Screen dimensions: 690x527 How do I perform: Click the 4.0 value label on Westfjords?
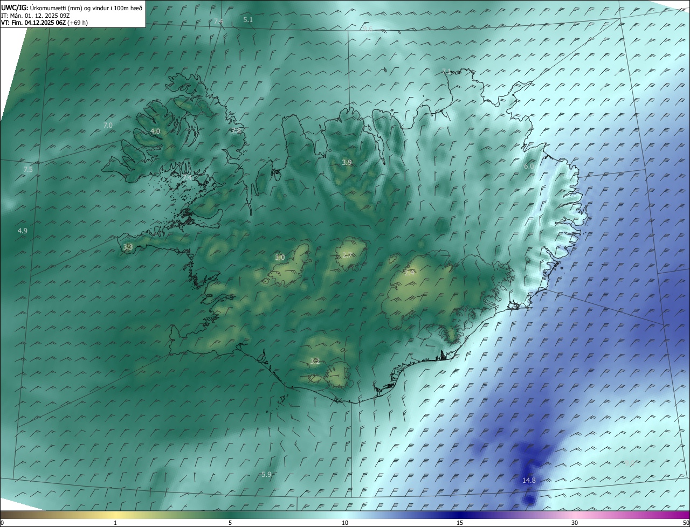click(x=155, y=131)
